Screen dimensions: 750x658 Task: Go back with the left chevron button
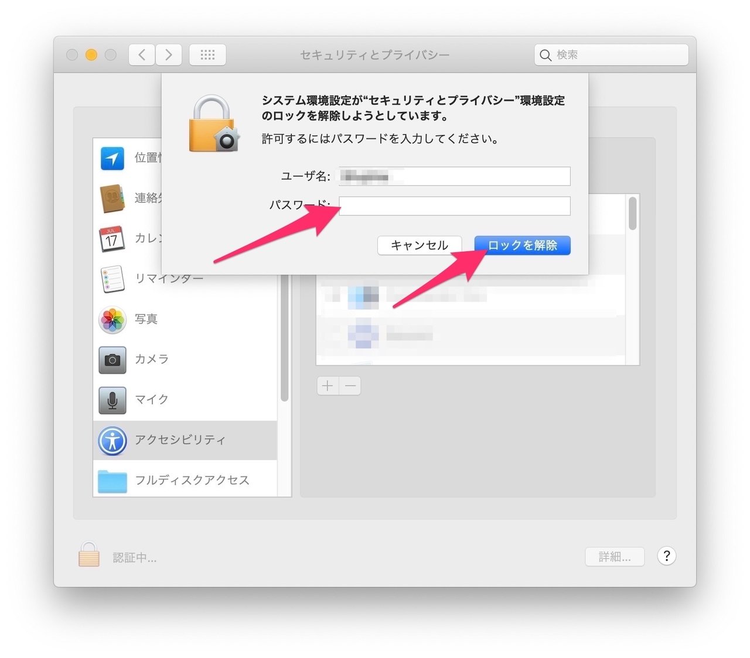pos(142,54)
